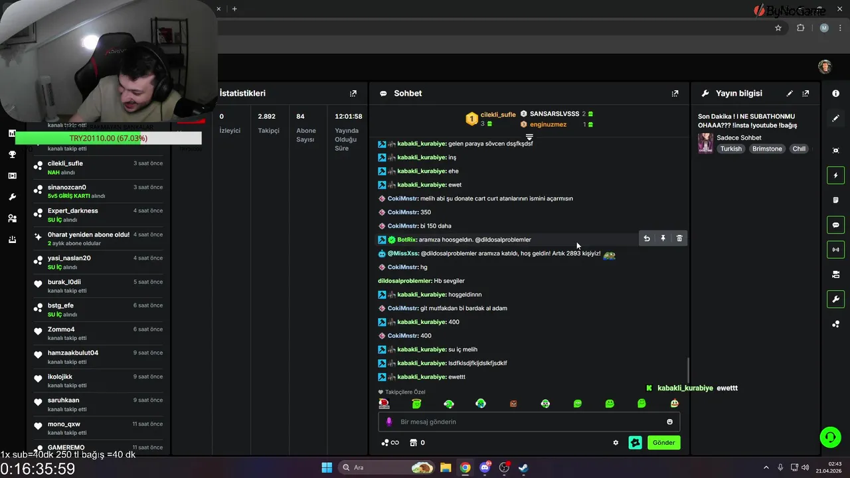Bookmark this page with the star icon
The width and height of the screenshot is (850, 478).
(778, 28)
